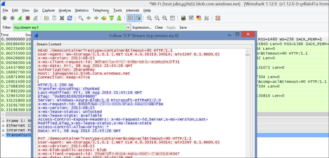Reload the capture file icon
The image size is (329, 158).
click(x=69, y=18)
